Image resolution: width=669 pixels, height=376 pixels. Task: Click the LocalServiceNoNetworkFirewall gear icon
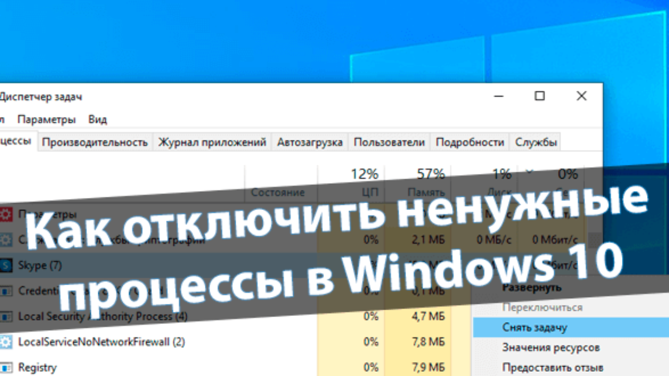pos(6,342)
